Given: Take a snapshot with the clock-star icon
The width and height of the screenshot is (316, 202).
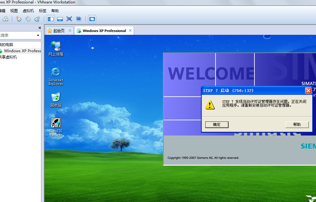Looking at the screenshot, I should tap(19, 19).
